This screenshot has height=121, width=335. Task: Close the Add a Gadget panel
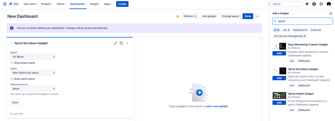331,14
